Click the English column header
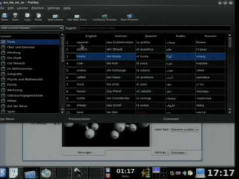The height and width of the screenshot is (179, 239). 91,36
